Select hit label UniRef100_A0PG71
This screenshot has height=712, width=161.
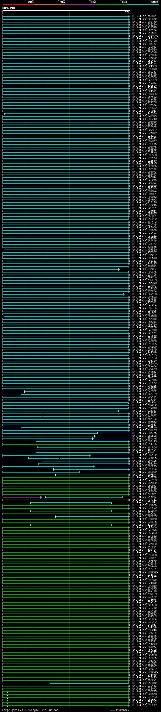pyautogui.click(x=144, y=16)
